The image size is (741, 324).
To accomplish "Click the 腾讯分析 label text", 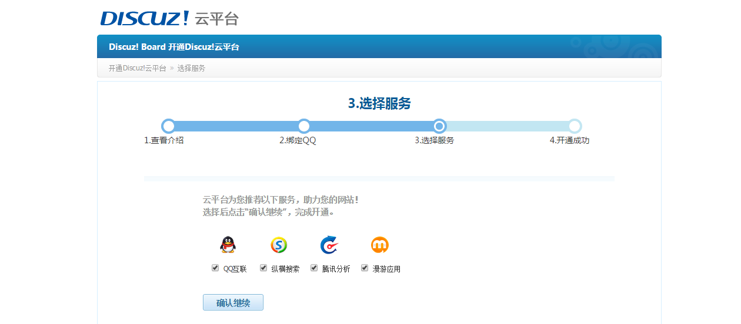I will (x=336, y=269).
